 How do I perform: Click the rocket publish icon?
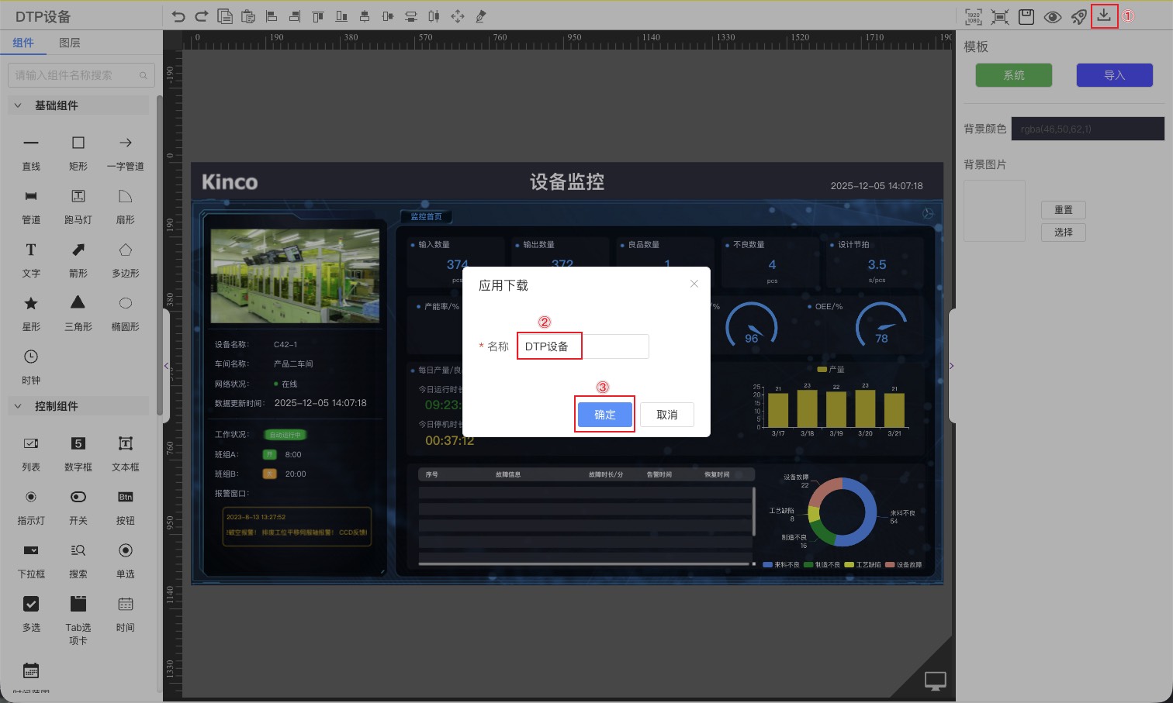click(x=1078, y=16)
